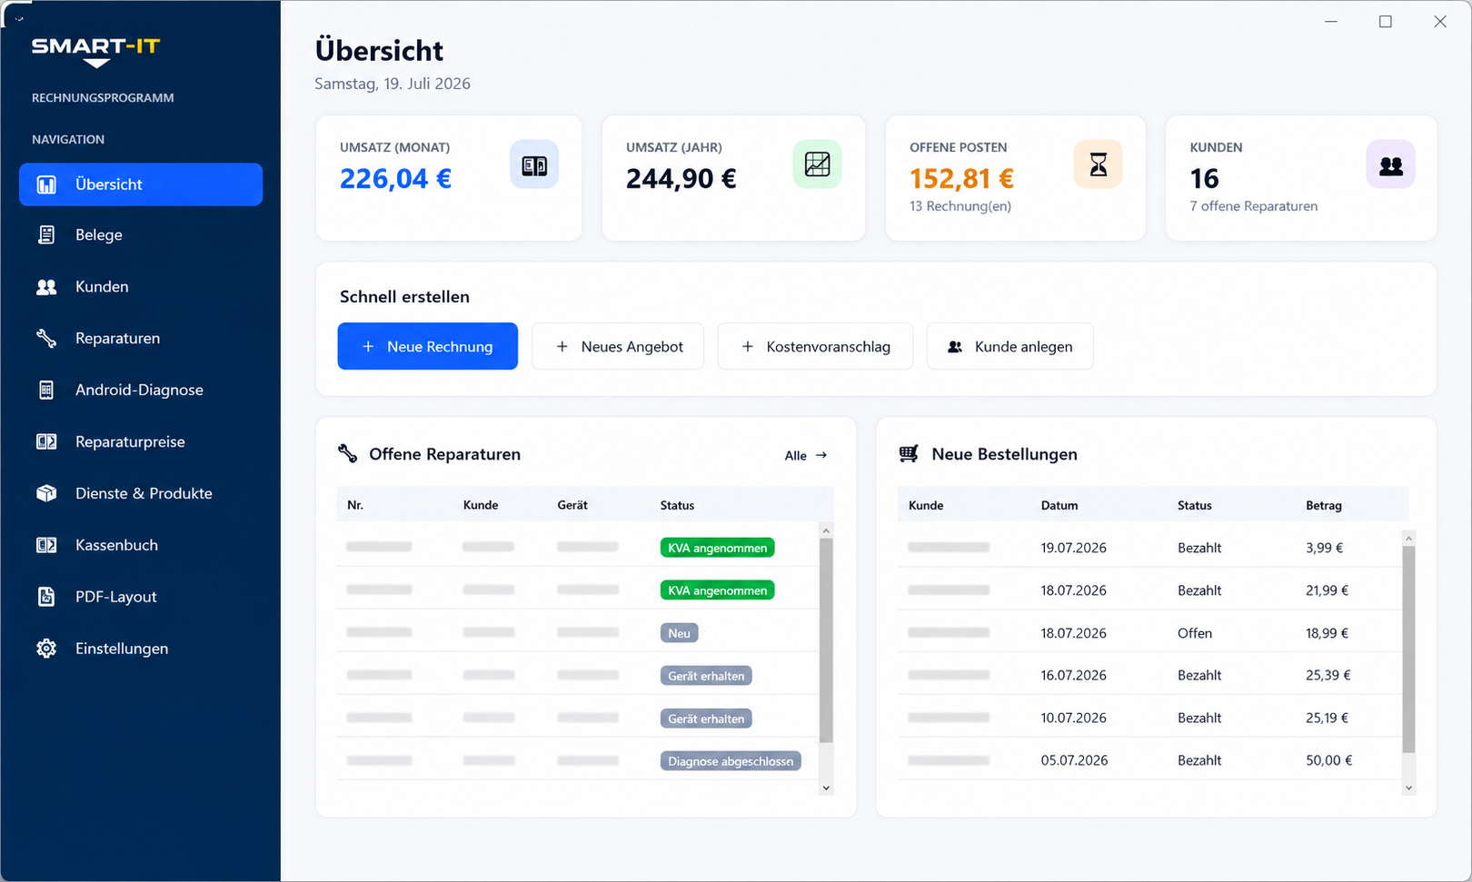Click scroll-down arrow of Neue Bestellungen list

click(1409, 788)
